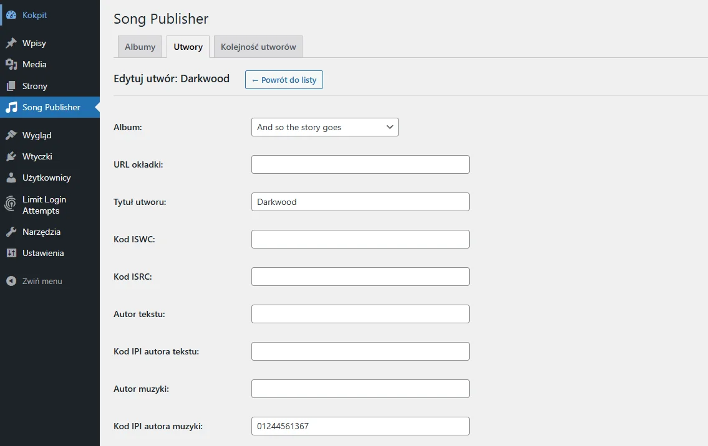Image resolution: width=708 pixels, height=446 pixels.
Task: Open Wtyczki via the plug icon
Action: [11, 156]
